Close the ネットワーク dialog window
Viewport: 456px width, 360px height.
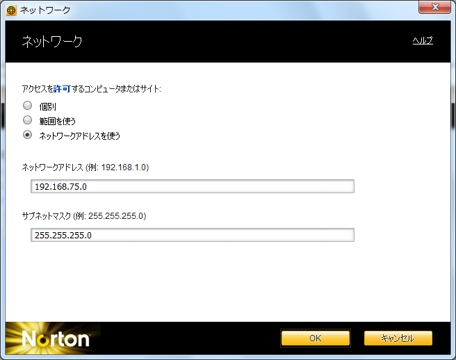434,8
